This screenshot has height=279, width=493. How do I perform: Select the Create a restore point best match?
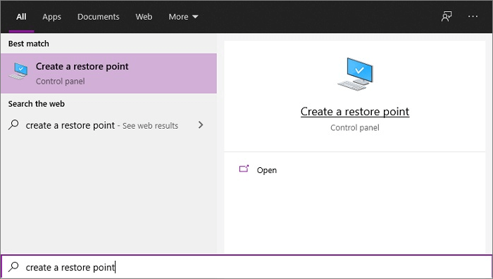click(x=108, y=73)
